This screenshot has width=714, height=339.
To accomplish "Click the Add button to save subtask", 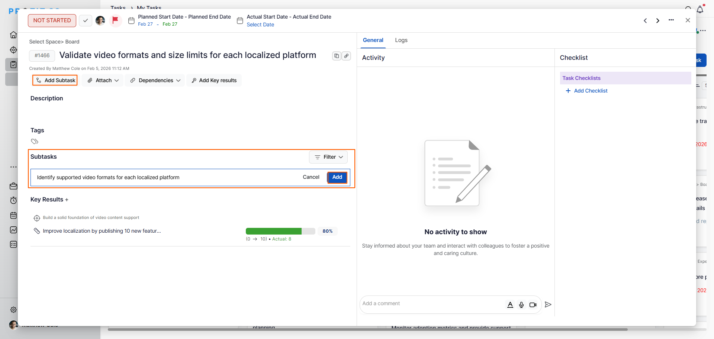I will coord(337,177).
